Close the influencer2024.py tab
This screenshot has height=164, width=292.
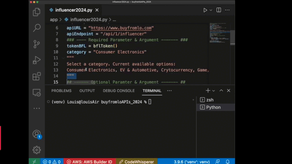[97, 10]
